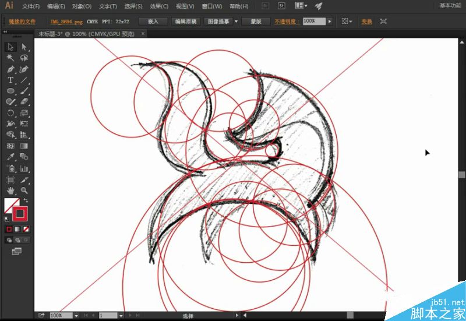Open the 视图(V) menu

point(185,6)
